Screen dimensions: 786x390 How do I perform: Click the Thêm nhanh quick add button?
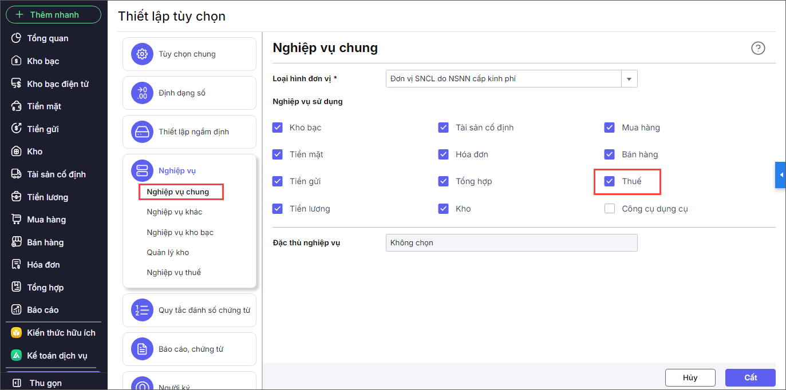pyautogui.click(x=54, y=15)
